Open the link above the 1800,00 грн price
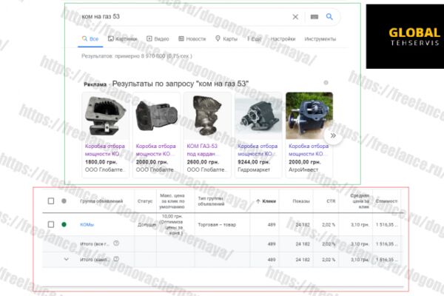444x296 pixels. pos(105,149)
